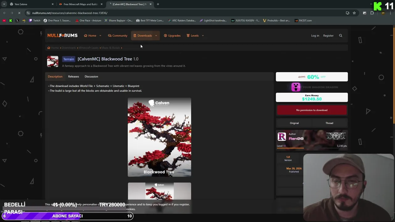Click the NullForums logo
This screenshot has width=395, height=222.
tap(62, 35)
